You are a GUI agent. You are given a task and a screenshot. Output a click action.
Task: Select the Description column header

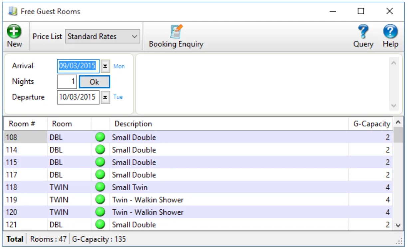133,124
